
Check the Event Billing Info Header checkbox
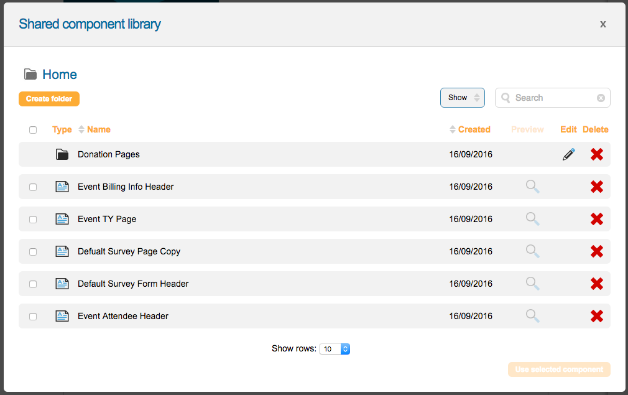point(33,187)
